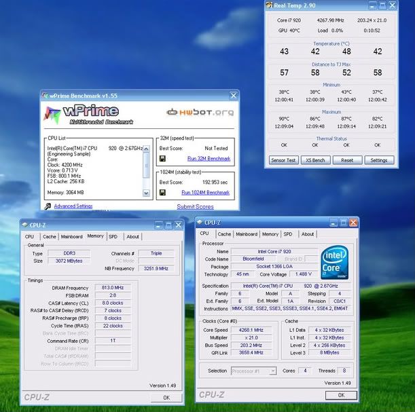
Task: Open Mainboard tab in the CPU-Z Memory window
Action: [72, 236]
